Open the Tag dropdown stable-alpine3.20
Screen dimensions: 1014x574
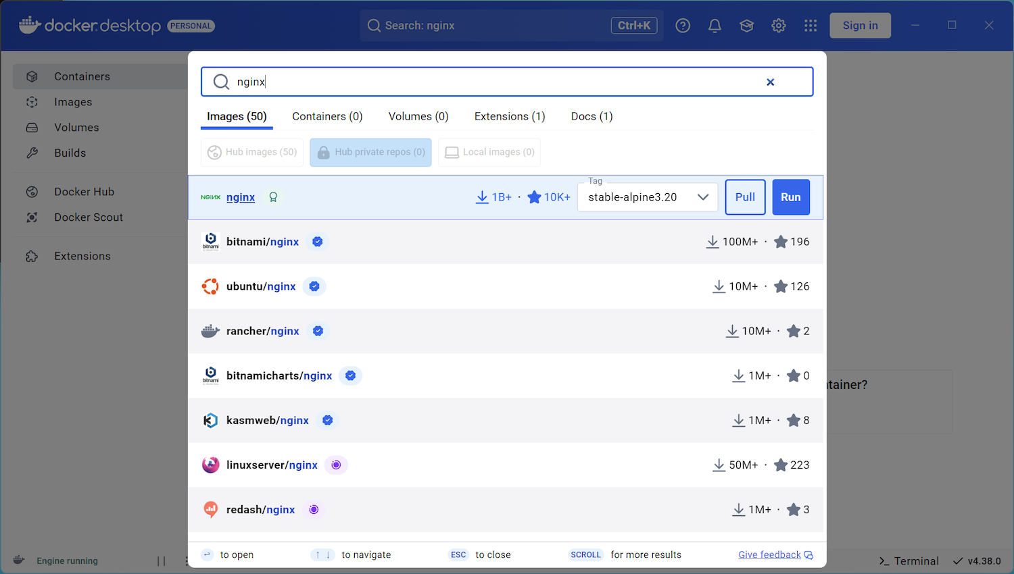(648, 197)
